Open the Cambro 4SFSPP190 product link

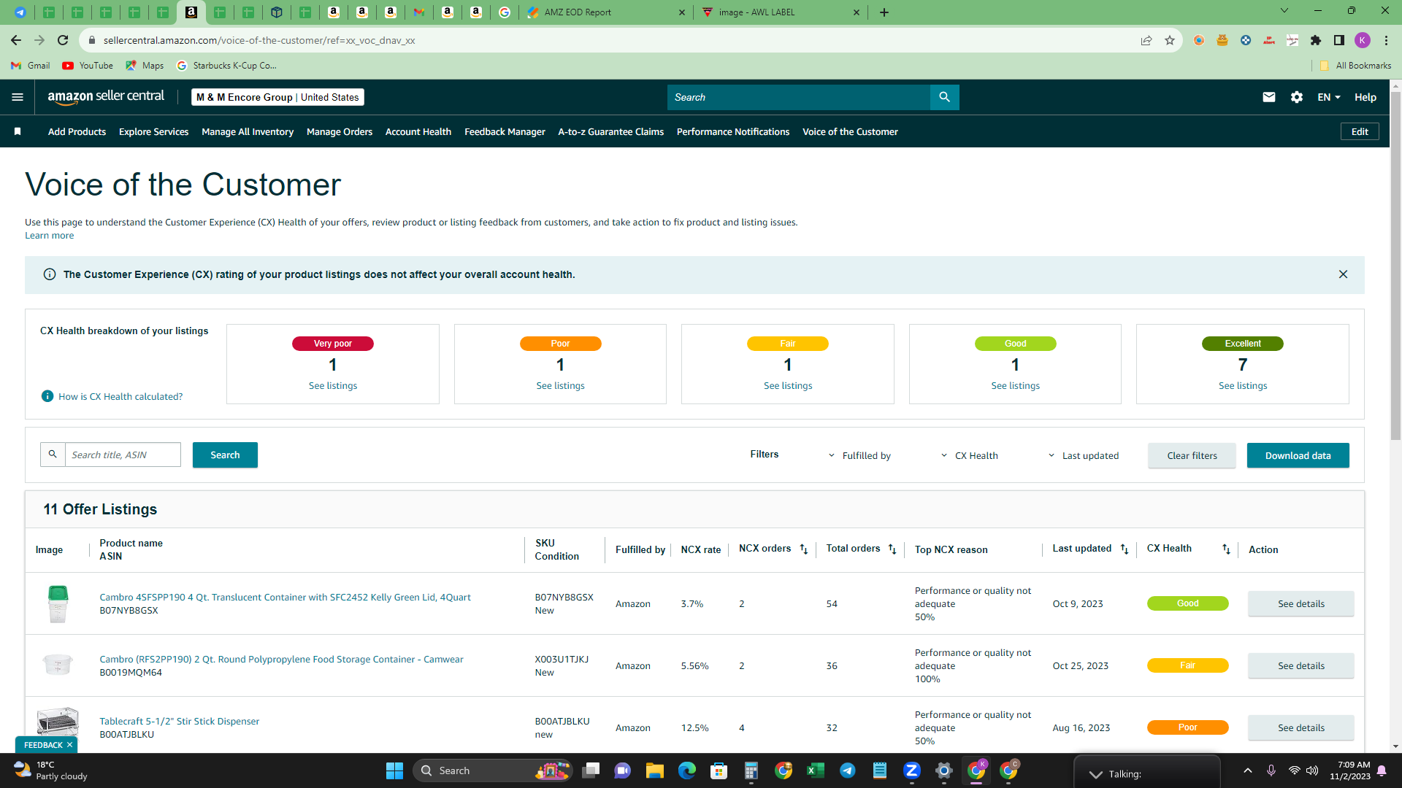click(285, 597)
